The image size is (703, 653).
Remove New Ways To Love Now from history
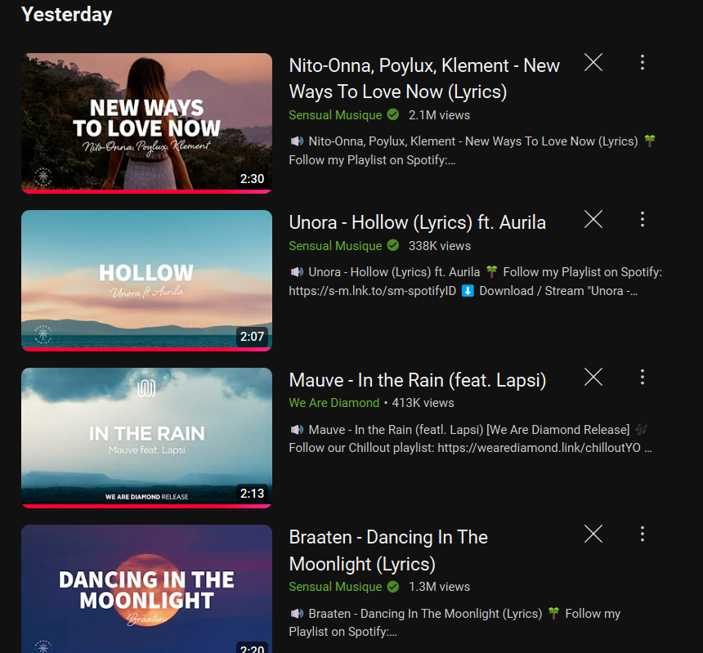(593, 62)
